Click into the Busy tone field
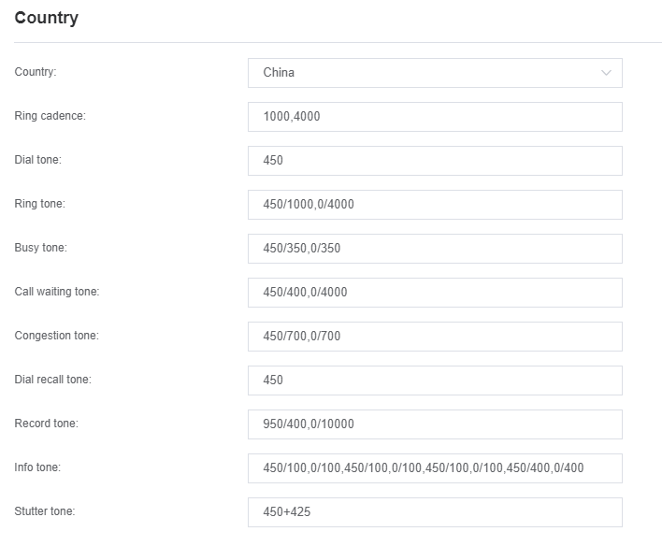The height and width of the screenshot is (546, 662). tap(435, 249)
